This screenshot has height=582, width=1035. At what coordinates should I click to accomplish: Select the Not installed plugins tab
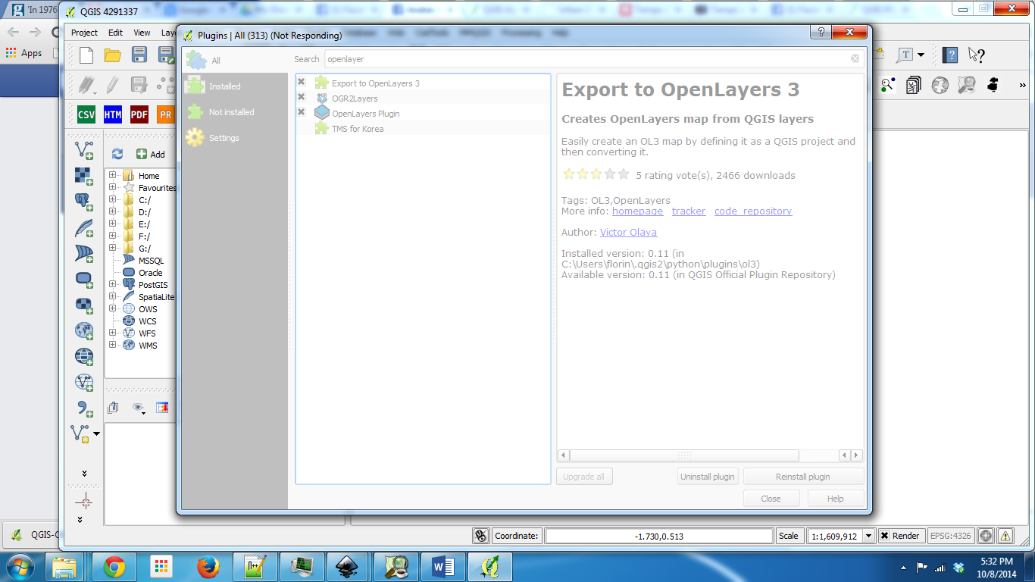click(x=235, y=112)
